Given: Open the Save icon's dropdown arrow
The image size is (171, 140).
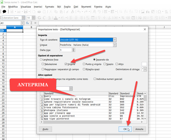Looking at the screenshot, I should click(x=29, y=11).
